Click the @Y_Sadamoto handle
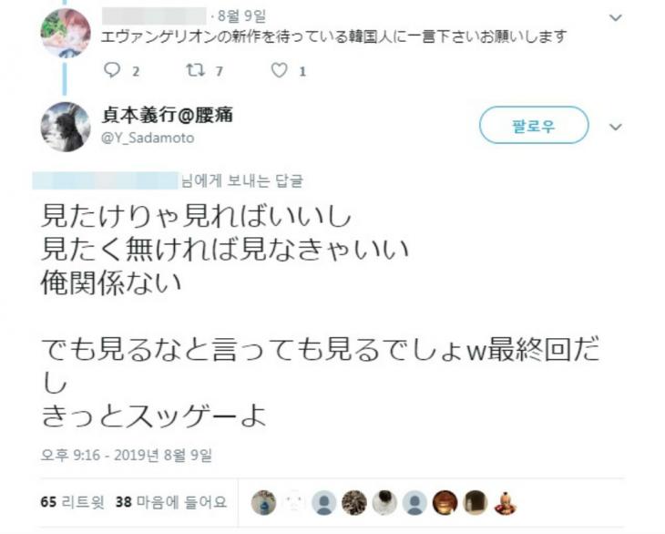Screen dimensions: 665x534 point(148,138)
